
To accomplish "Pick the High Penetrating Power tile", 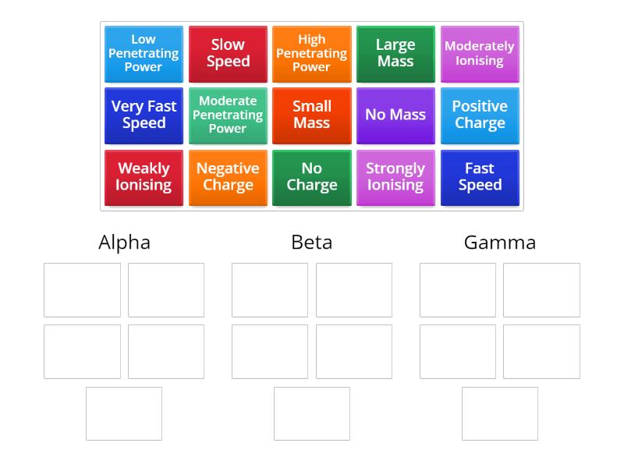I will click(312, 54).
